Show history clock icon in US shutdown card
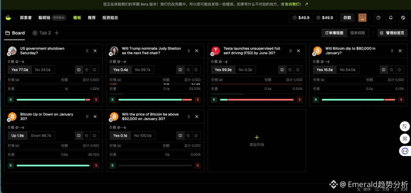Screen dimensions: 411x193 [x=87, y=70]
